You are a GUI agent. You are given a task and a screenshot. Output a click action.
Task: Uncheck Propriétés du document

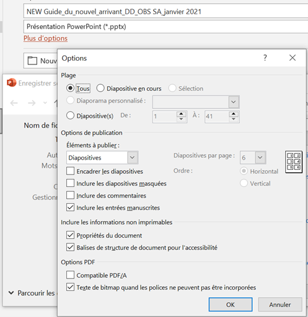[x=70, y=235]
